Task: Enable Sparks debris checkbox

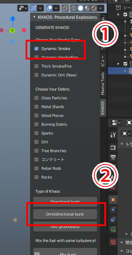Action: (x=36, y=133)
